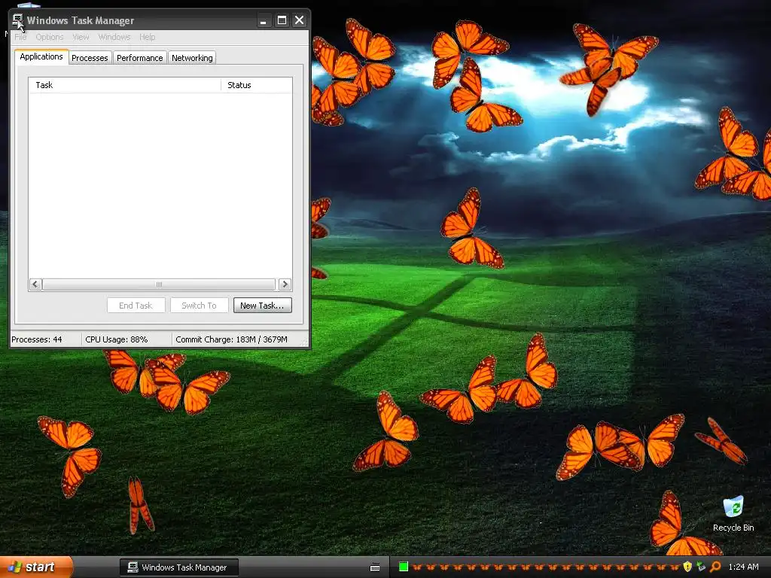Click the Switch To button
This screenshot has width=771, height=578.
pos(199,306)
